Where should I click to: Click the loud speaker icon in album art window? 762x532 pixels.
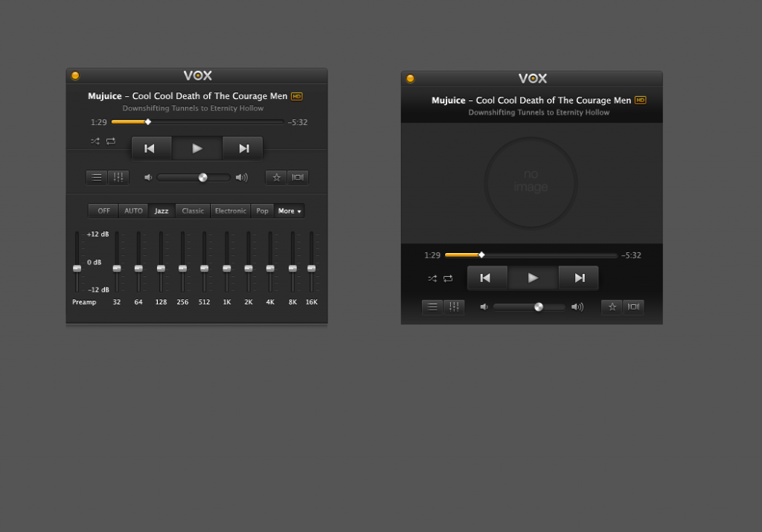coord(577,307)
